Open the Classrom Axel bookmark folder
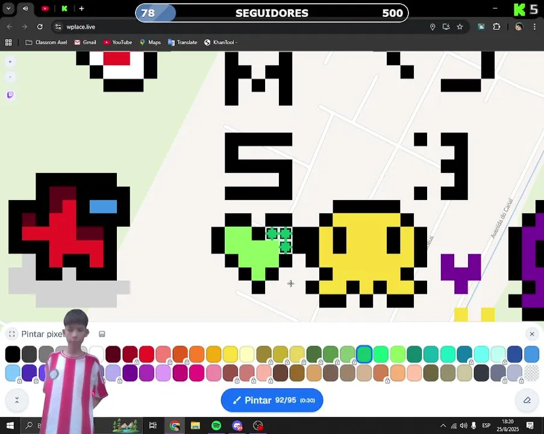 click(x=46, y=42)
